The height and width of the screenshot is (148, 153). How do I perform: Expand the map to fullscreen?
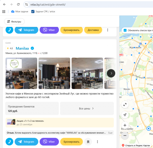125,104
